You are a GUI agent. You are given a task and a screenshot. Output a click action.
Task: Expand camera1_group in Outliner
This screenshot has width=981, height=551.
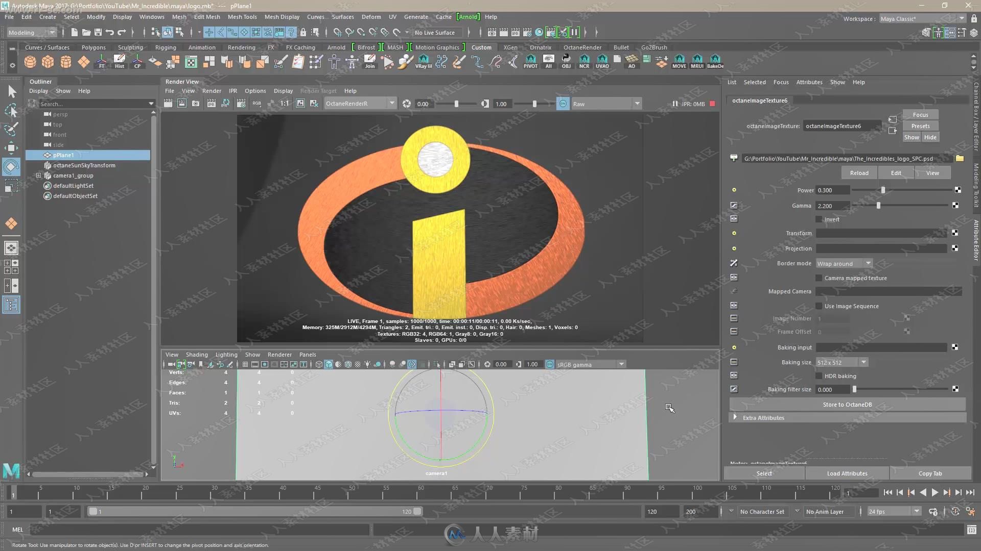pos(39,176)
